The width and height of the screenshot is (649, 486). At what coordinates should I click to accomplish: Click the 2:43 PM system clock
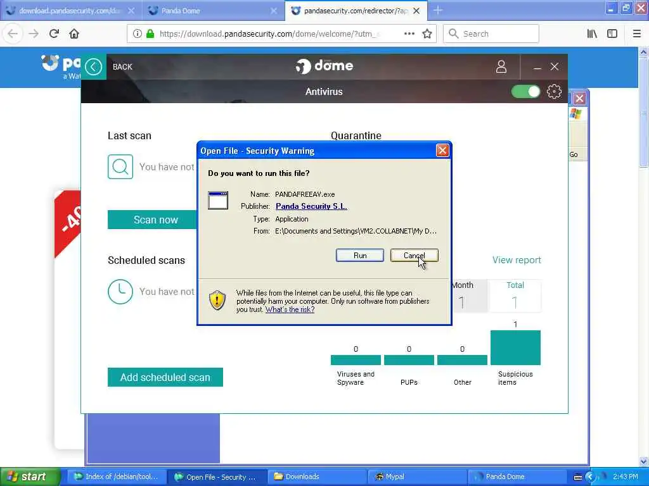tap(626, 477)
